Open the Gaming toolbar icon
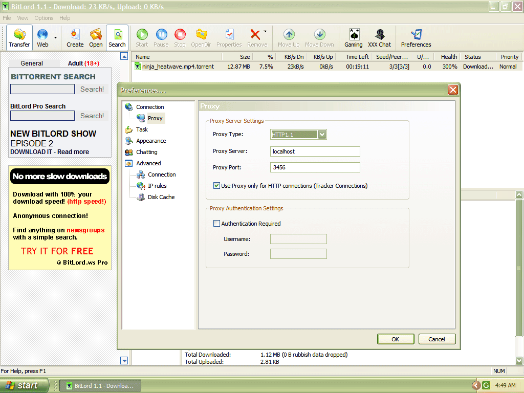Viewport: 524px width, 393px height. [x=354, y=38]
